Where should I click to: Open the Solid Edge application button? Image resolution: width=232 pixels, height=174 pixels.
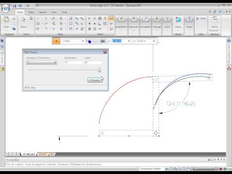pyautogui.click(x=6, y=8)
